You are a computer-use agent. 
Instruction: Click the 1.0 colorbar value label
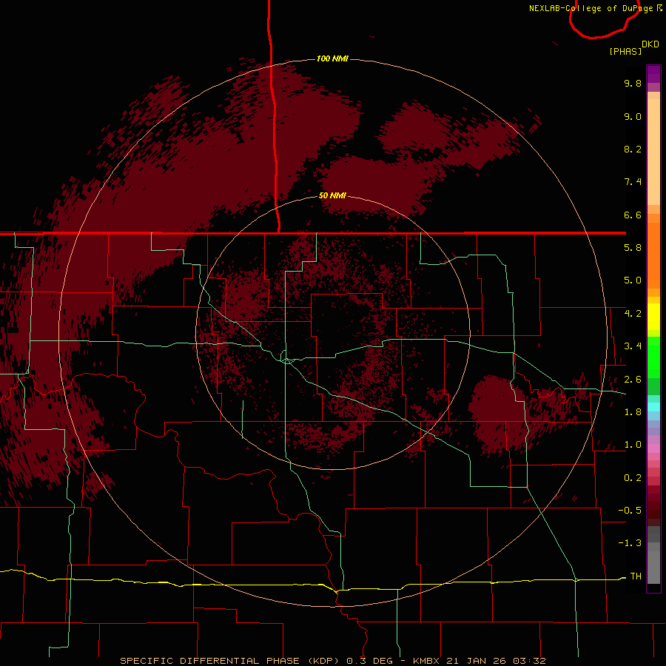633,445
